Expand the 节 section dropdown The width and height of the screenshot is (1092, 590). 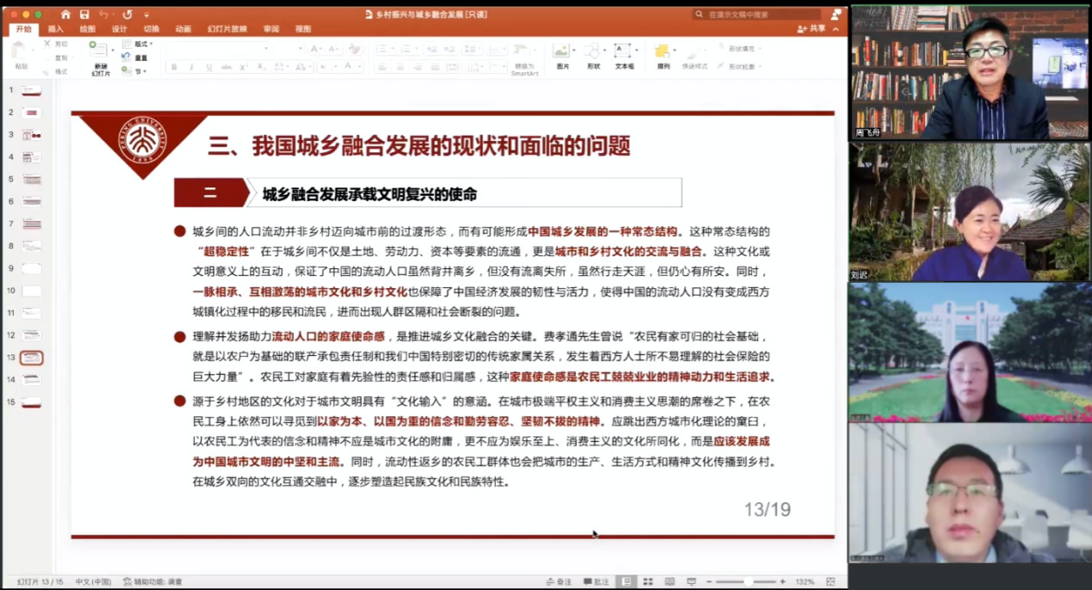pos(139,71)
